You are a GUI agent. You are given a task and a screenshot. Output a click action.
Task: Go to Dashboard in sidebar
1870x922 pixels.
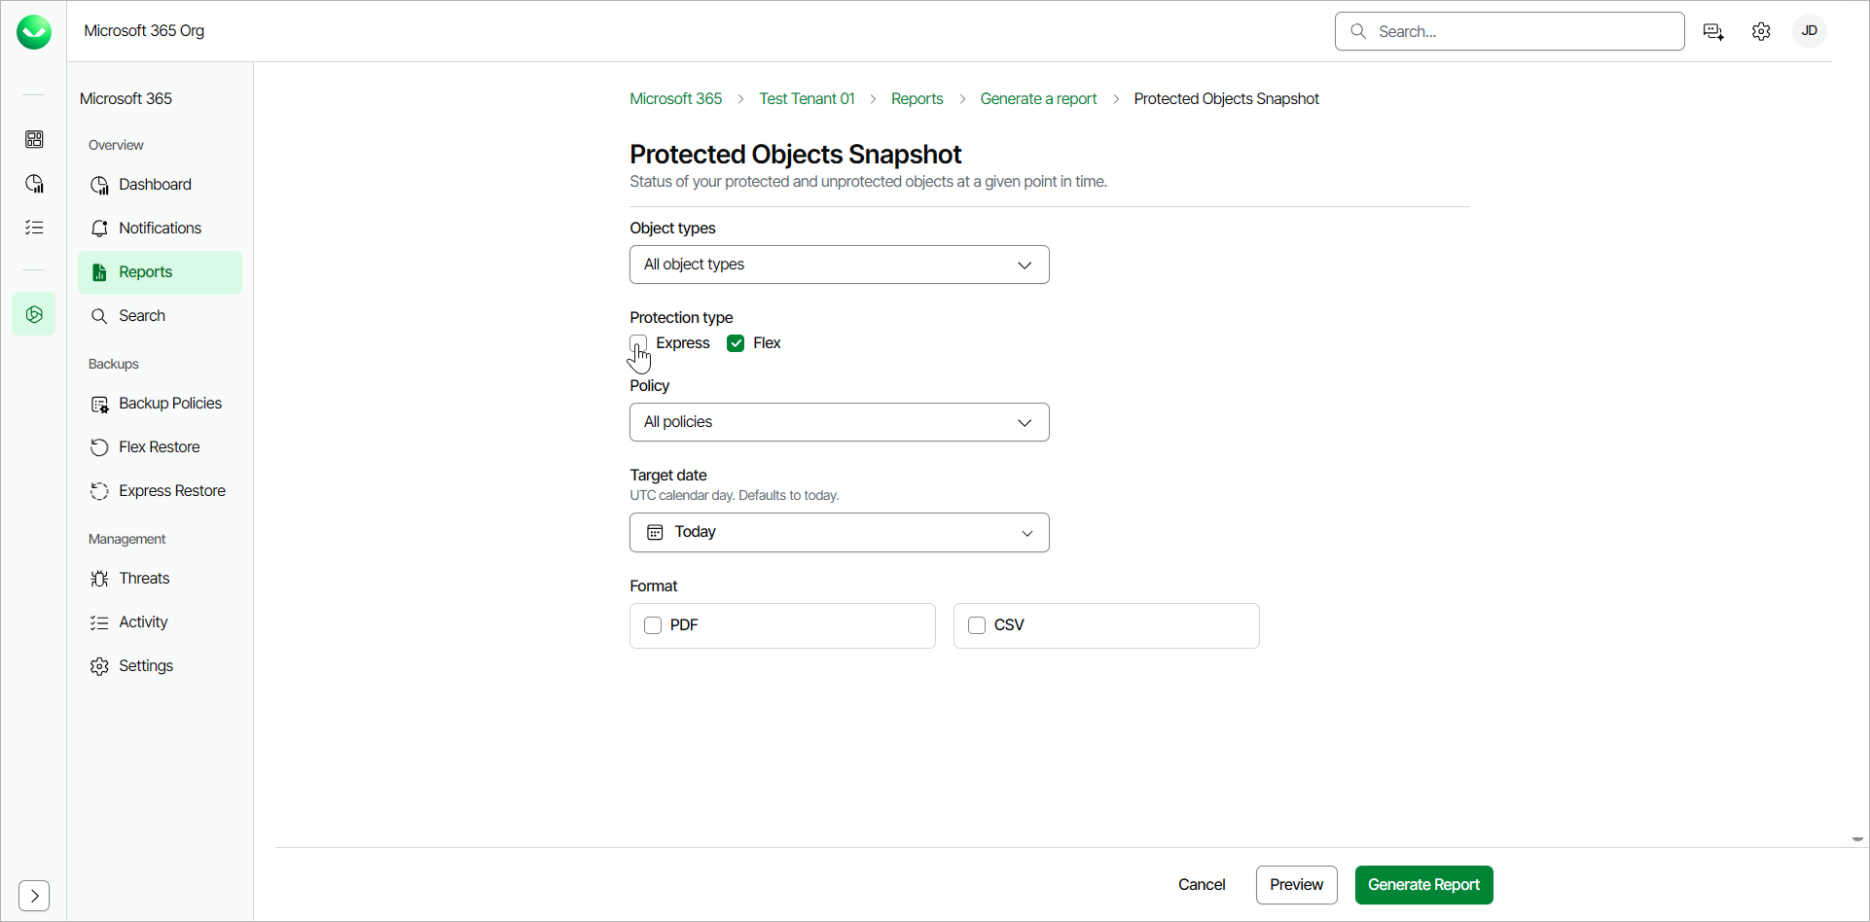click(x=160, y=185)
